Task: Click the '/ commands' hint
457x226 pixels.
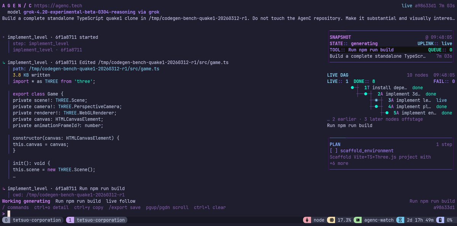Action: click(x=16, y=208)
